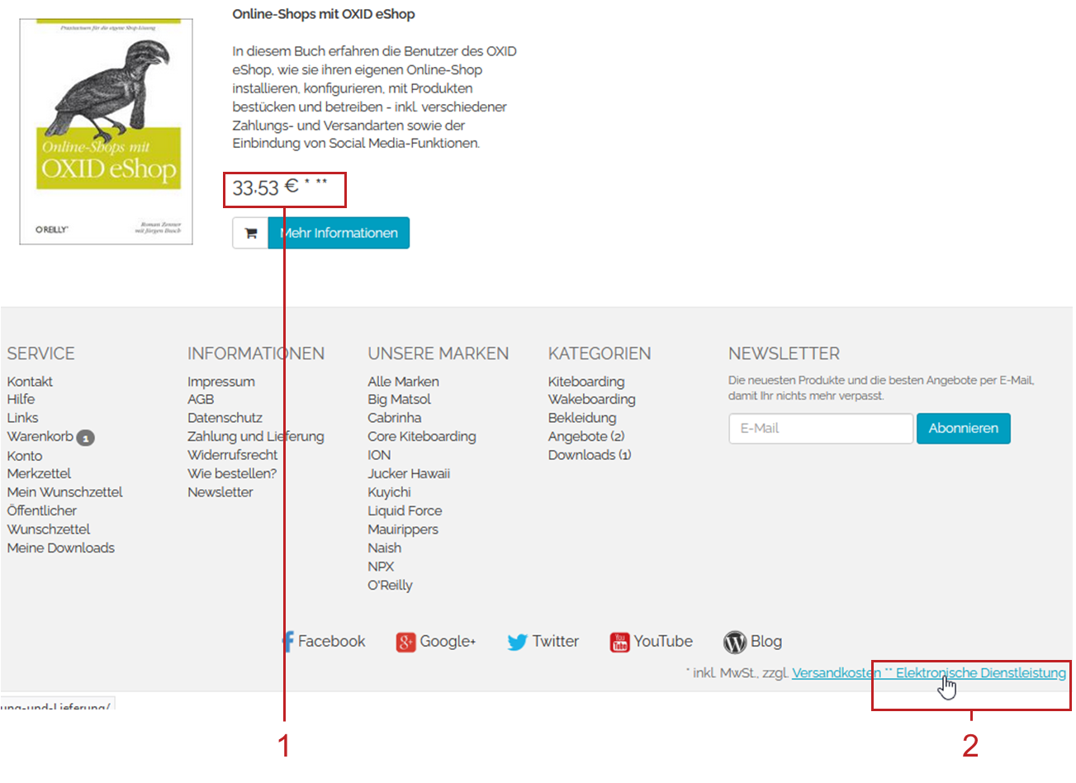Click the Warenkorb item count badge
This screenshot has width=1076, height=783.
tap(85, 438)
